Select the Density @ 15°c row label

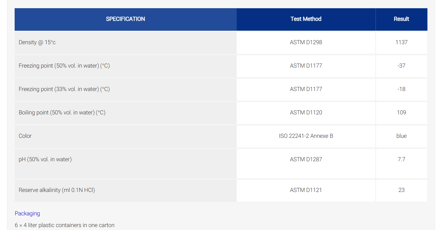[37, 42]
